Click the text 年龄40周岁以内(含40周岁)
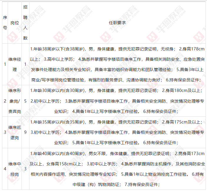 (x=59, y=154)
